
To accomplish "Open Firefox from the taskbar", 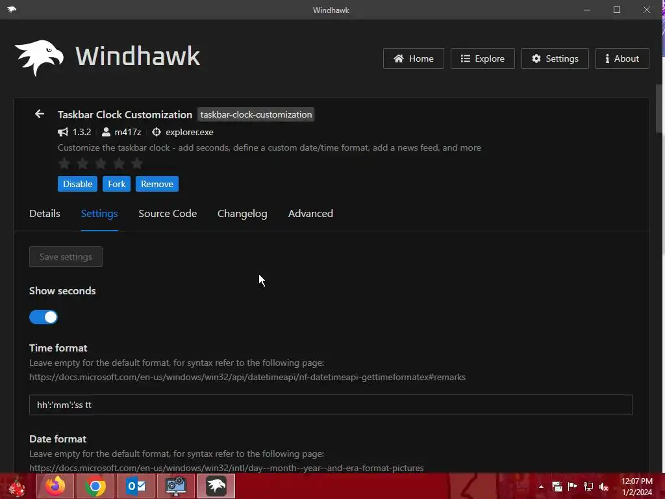I will [55, 486].
